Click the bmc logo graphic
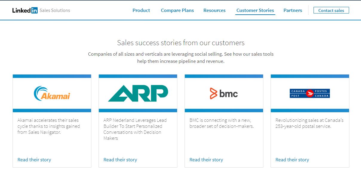This screenshot has width=361, height=173. coord(224,94)
